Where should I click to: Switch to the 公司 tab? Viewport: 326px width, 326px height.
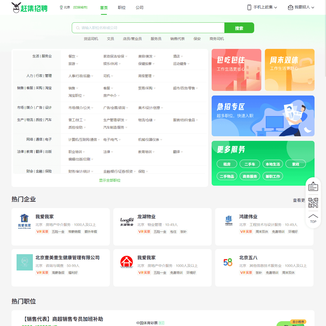click(x=139, y=8)
